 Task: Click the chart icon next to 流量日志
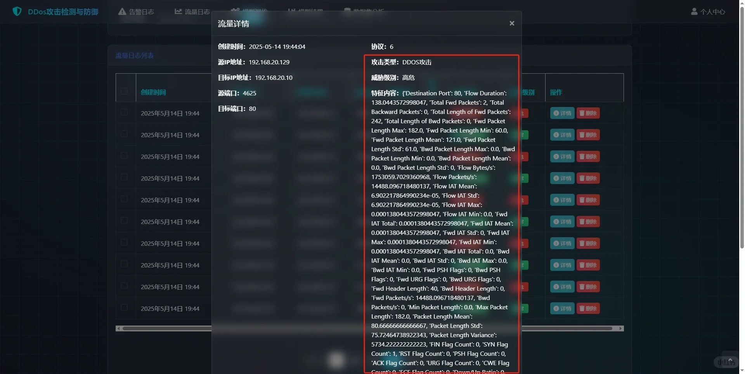click(x=178, y=12)
